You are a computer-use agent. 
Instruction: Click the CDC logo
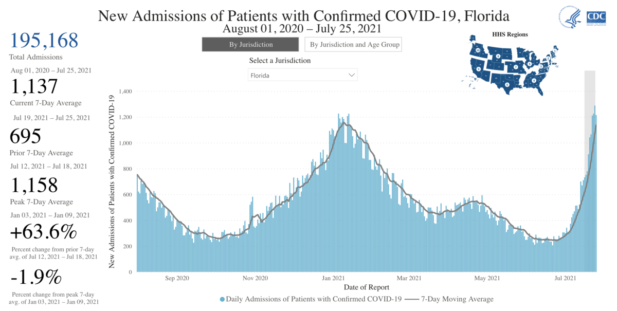click(x=596, y=17)
